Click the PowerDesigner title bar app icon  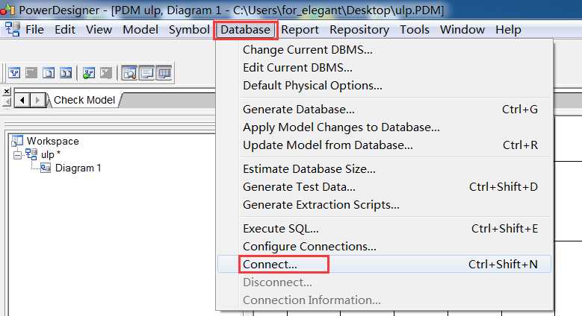point(7,9)
